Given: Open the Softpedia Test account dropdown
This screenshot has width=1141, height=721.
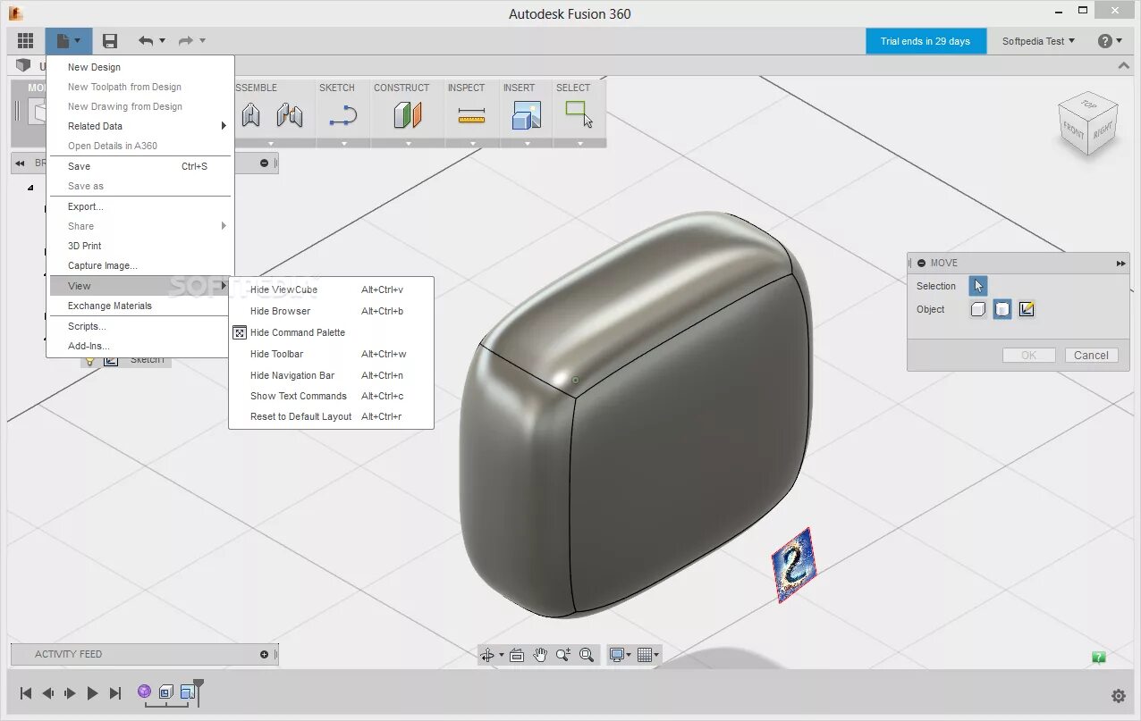Looking at the screenshot, I should [x=1038, y=41].
